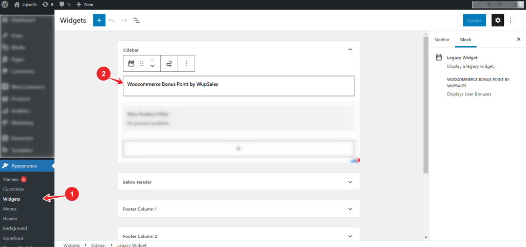Click the Widgets breadcrumb at the bottom
Viewport: 526px width, 247px height.
71,245
